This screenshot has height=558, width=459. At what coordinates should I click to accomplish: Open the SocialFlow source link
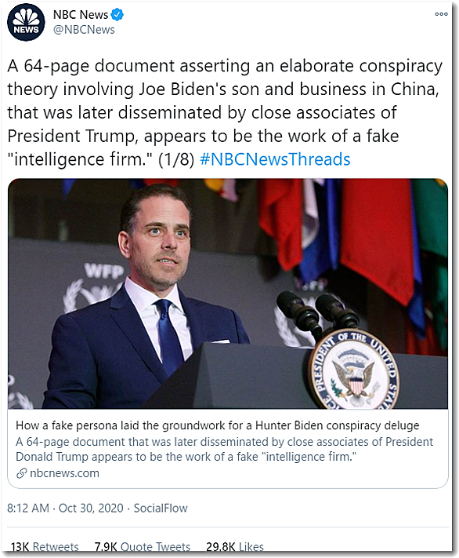[161, 508]
